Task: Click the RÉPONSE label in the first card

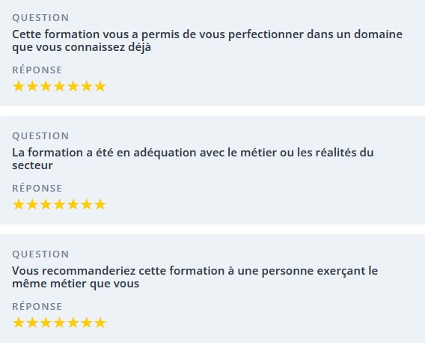Action: click(37, 70)
